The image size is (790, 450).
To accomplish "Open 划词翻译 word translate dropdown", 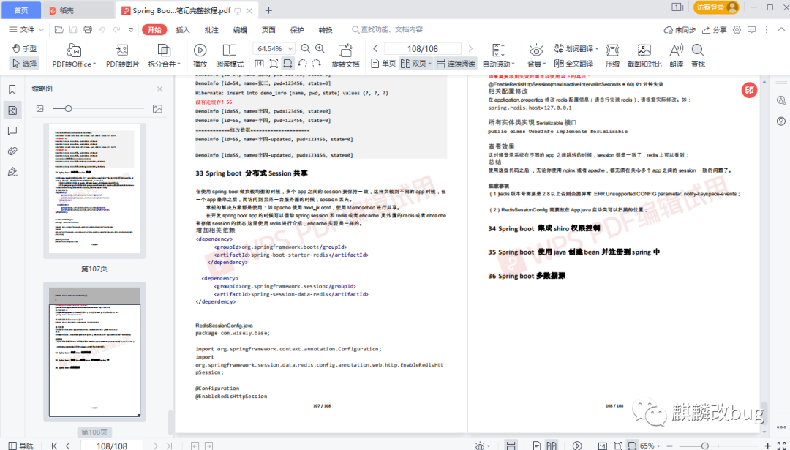I will pyautogui.click(x=576, y=48).
